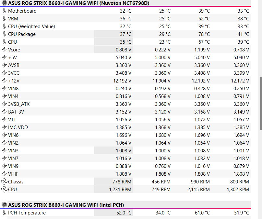Click the PCH current value 52.0 °C

pos(124,213)
